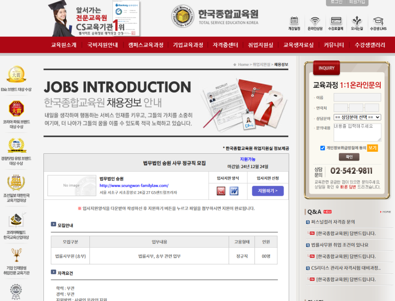Open Q&A more link
This screenshot has height=301, width=395.
(385, 212)
